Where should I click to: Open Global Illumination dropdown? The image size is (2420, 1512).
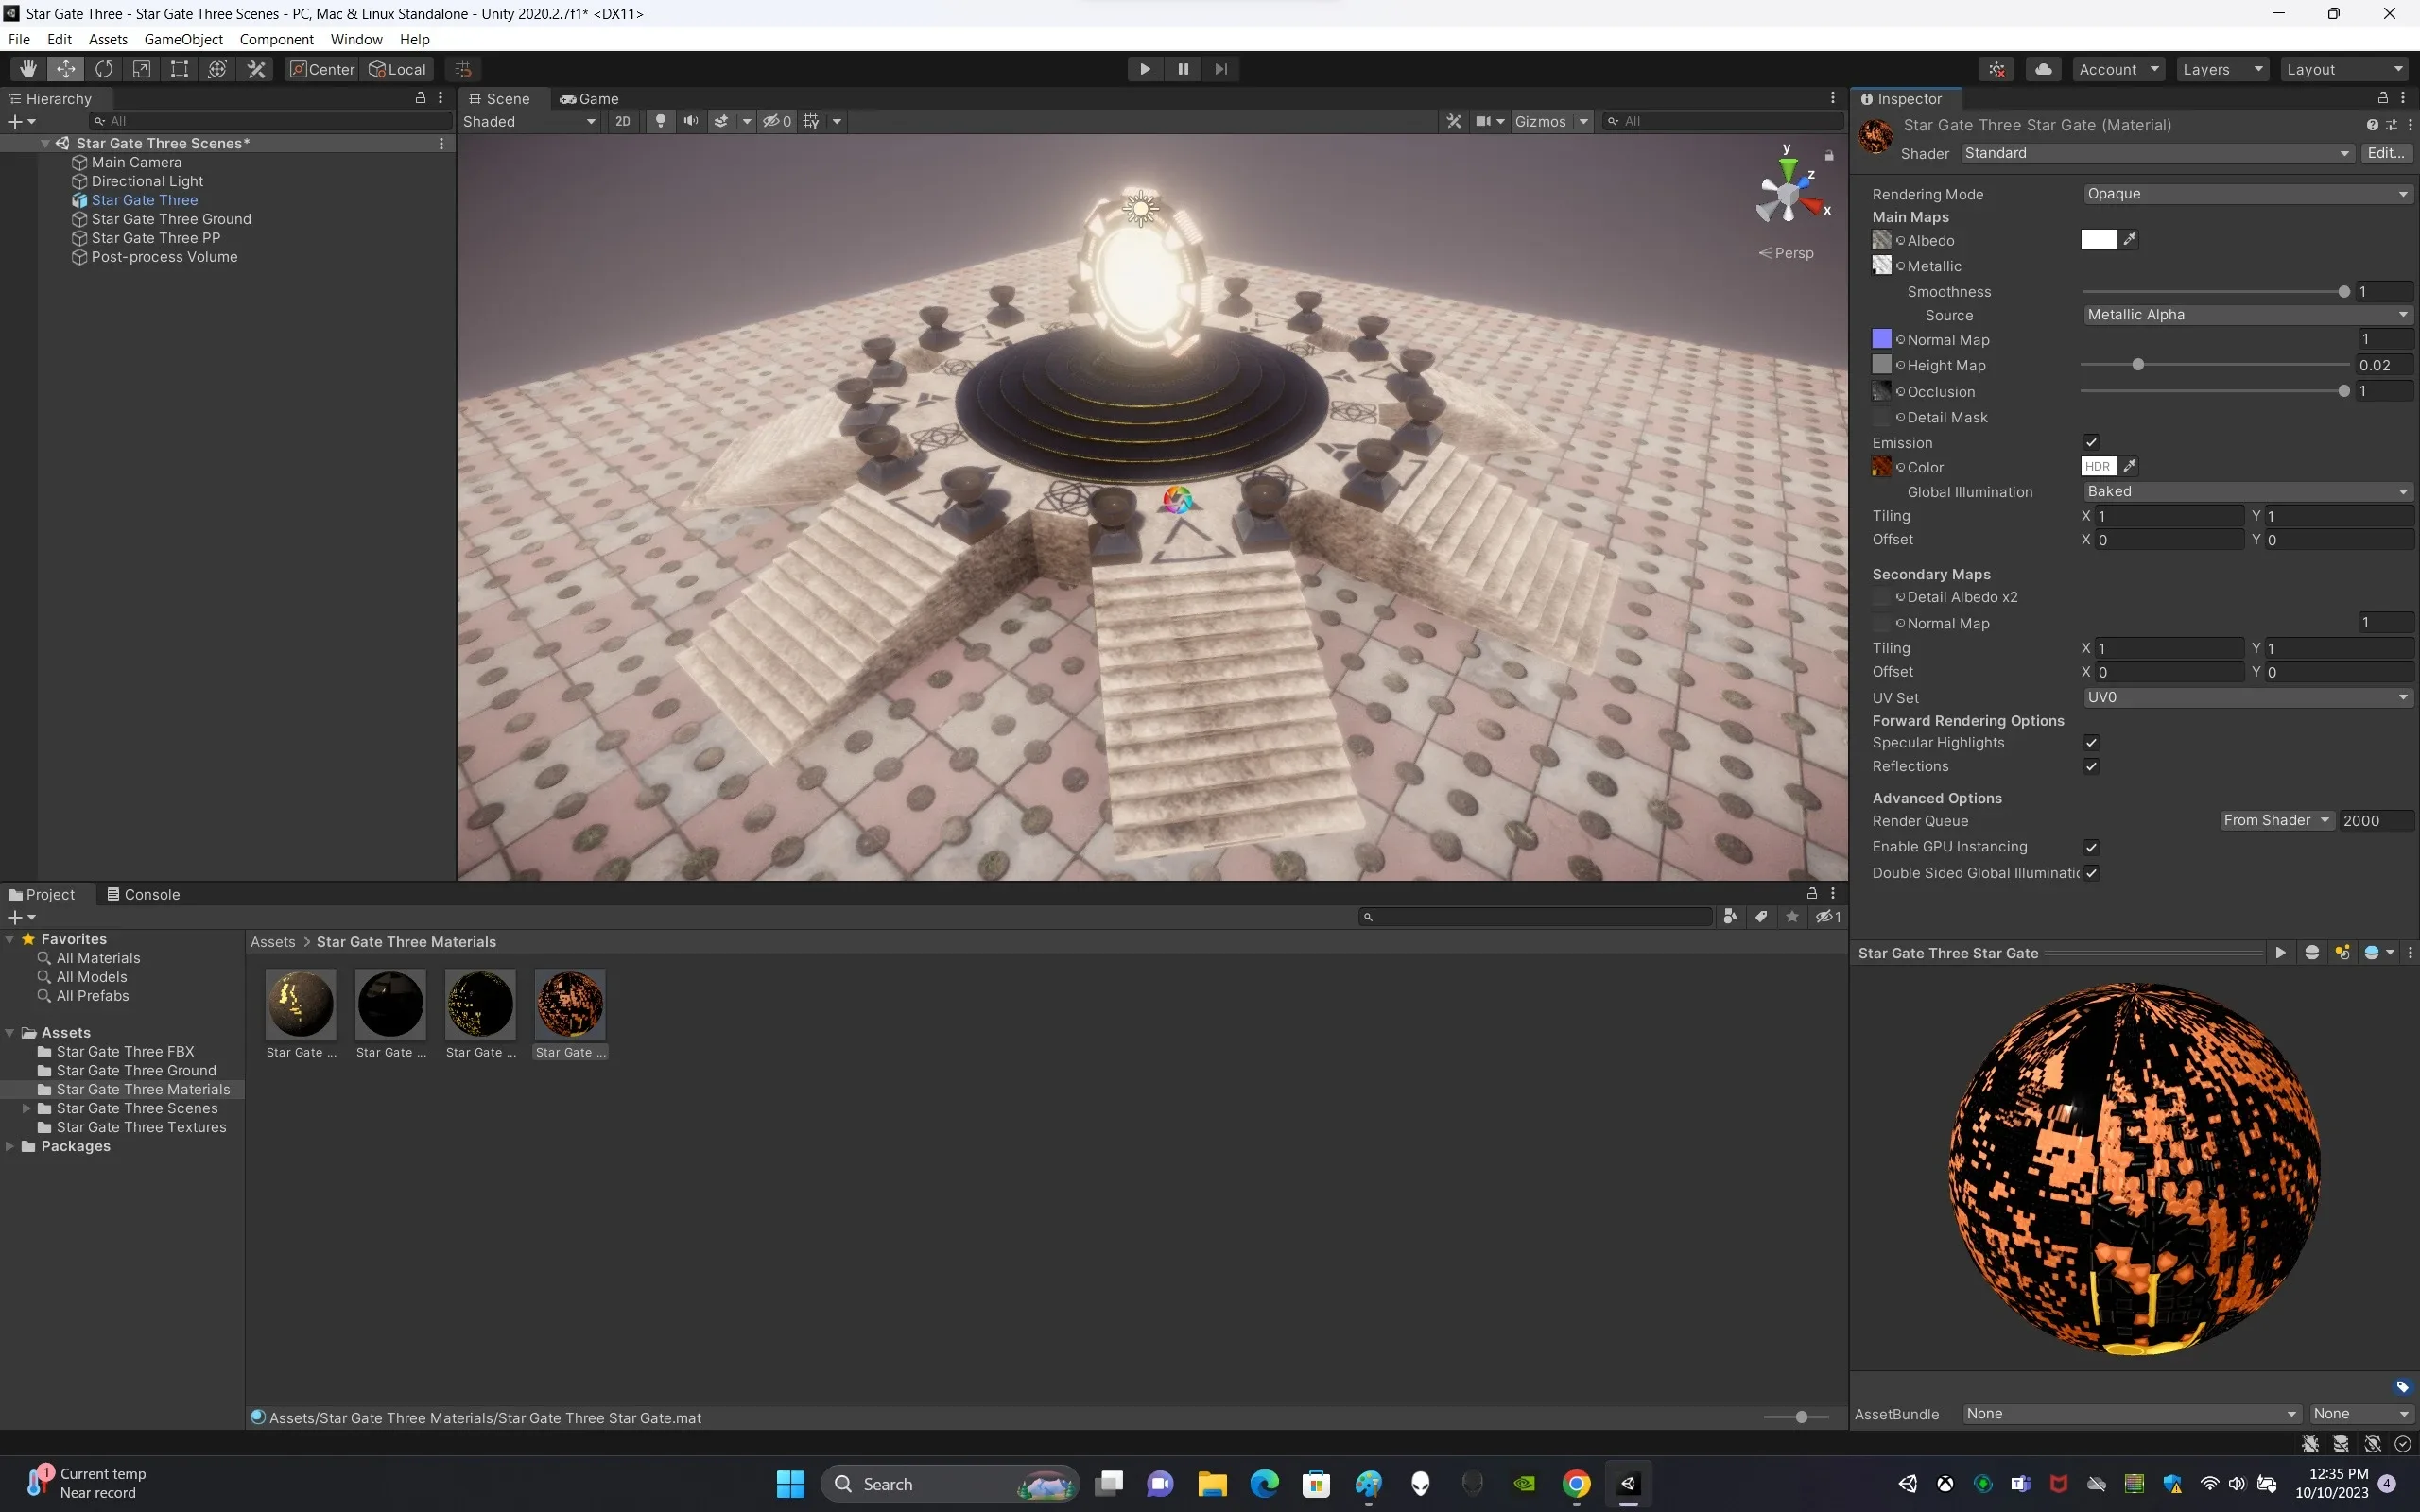click(2247, 491)
